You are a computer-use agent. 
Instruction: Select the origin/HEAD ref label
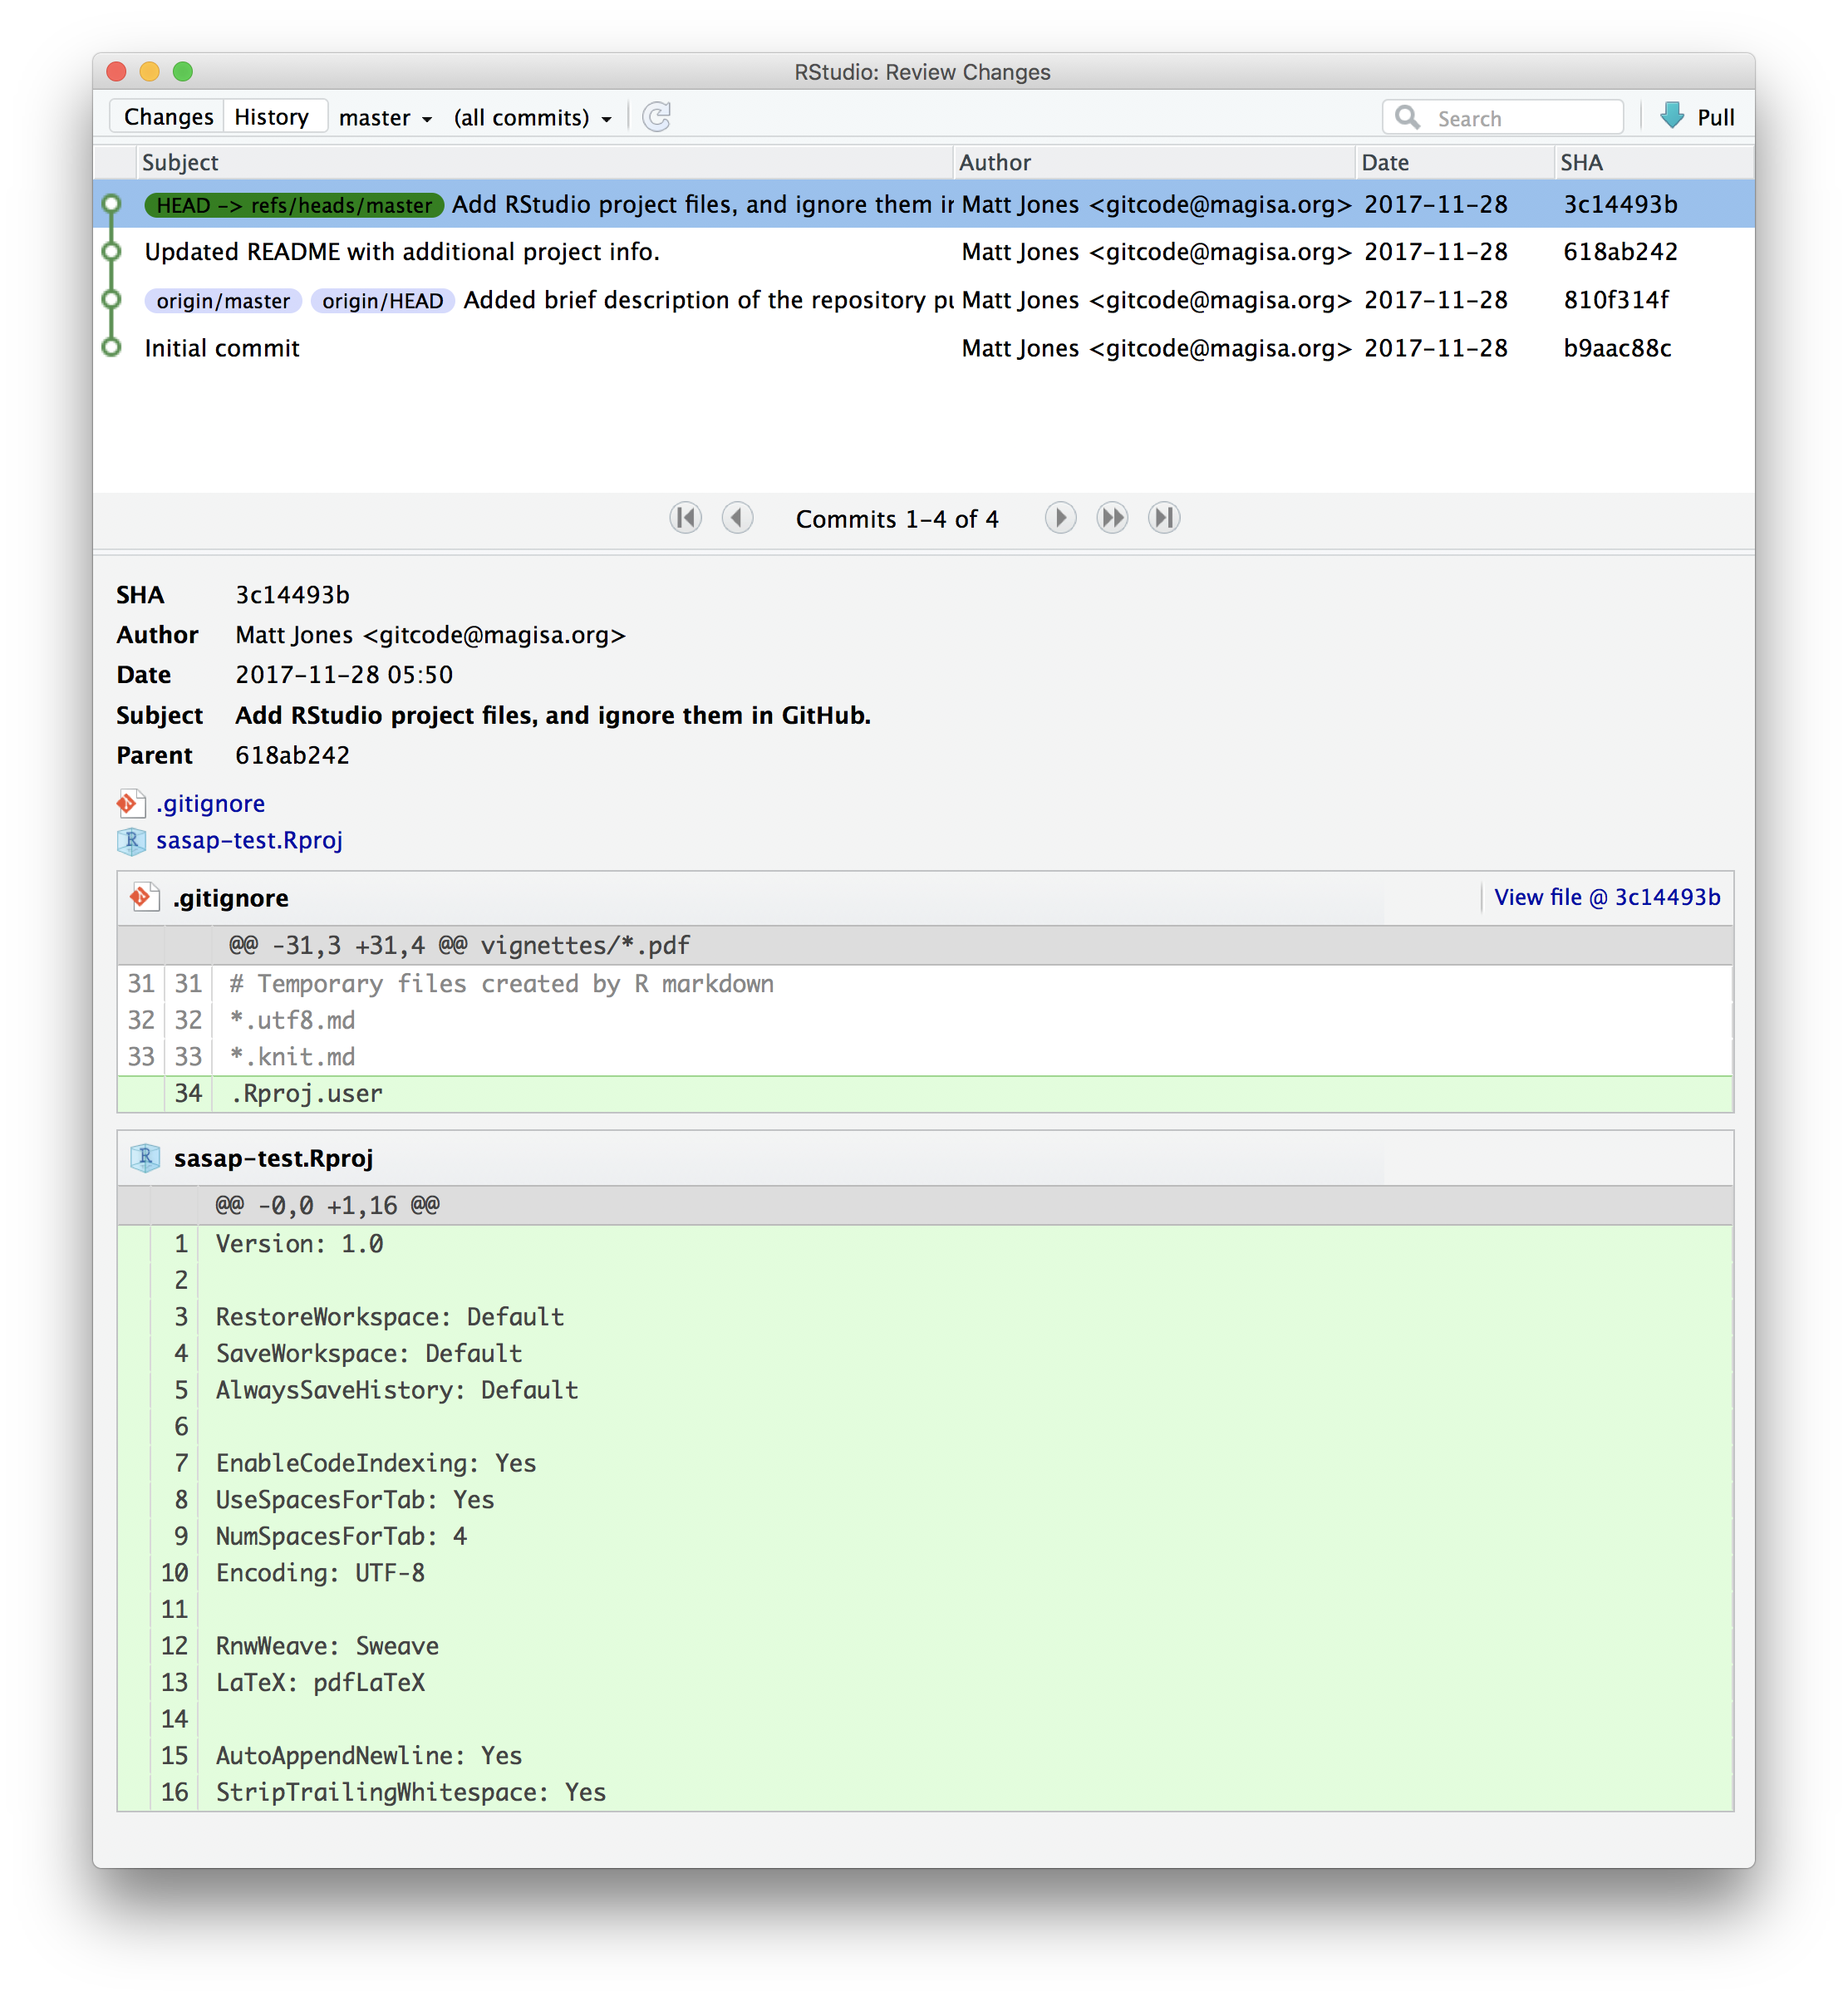(x=383, y=301)
